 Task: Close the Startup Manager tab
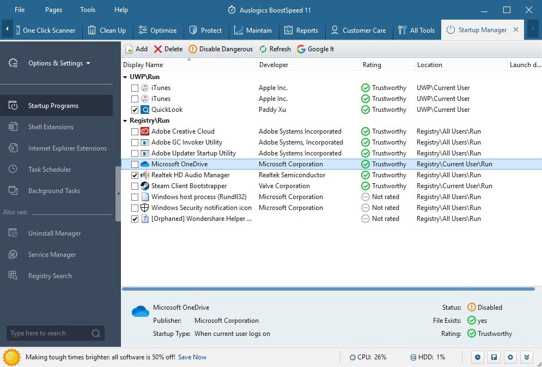click(x=516, y=30)
